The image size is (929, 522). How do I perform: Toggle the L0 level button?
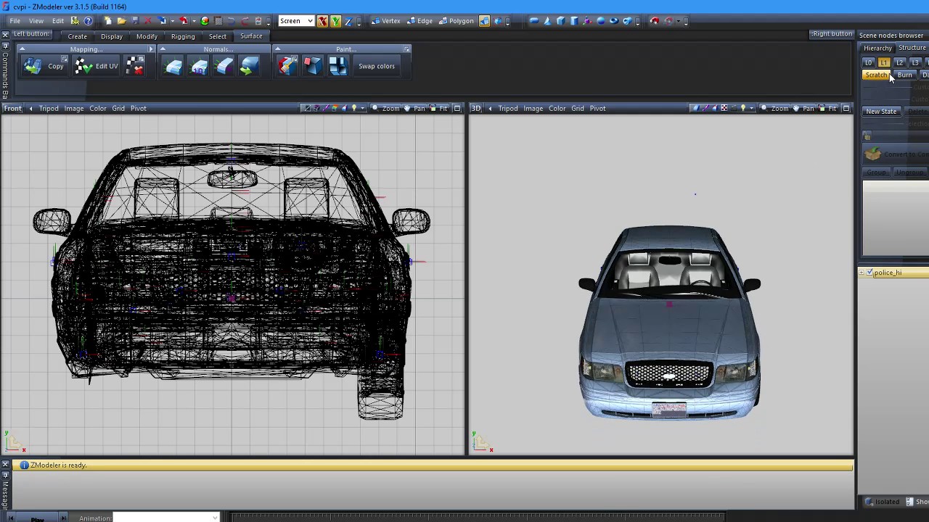point(868,63)
